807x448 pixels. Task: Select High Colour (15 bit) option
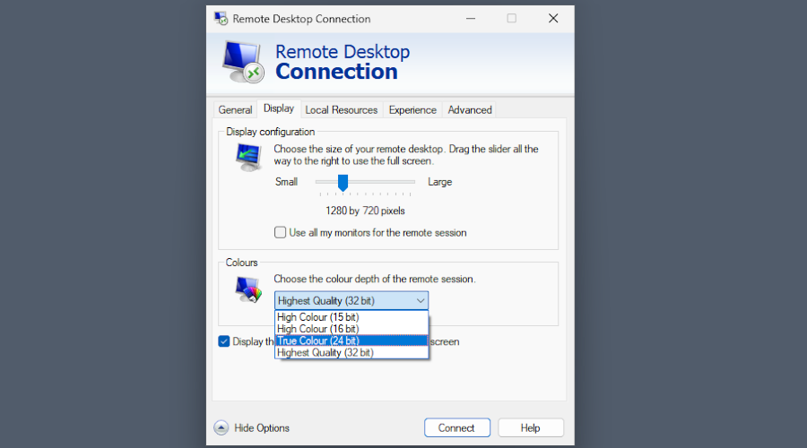pos(351,317)
